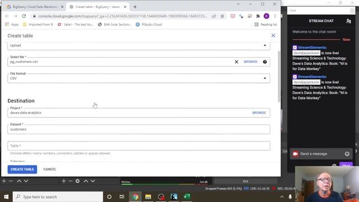
Task: Switch to BigQuery Cloud Data Warehouse tab
Action: click(34, 7)
